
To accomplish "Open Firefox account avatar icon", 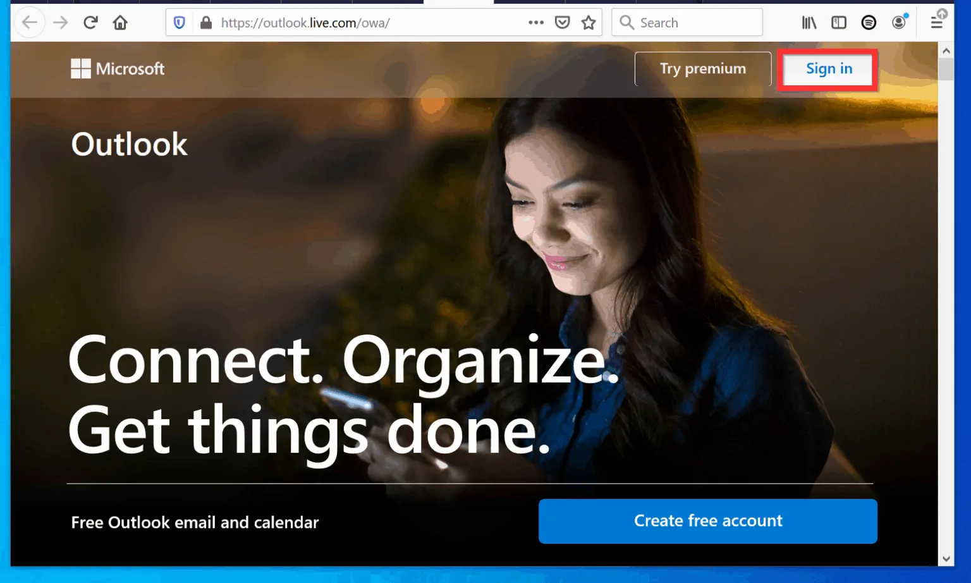I will coord(899,22).
